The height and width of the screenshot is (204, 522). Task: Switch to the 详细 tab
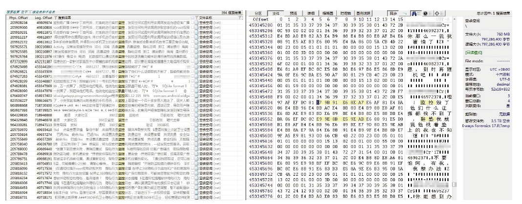point(311,13)
